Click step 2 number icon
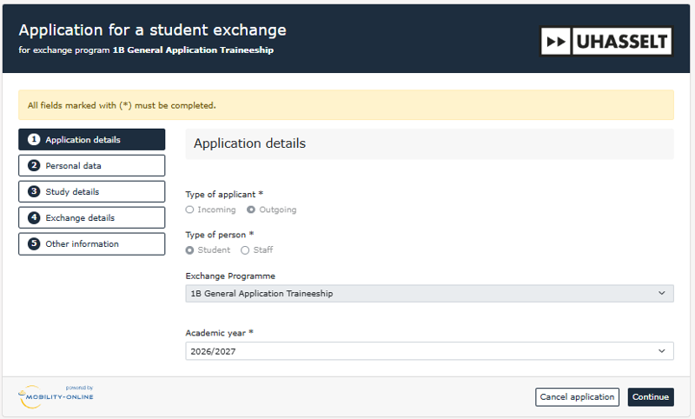Image resolution: width=695 pixels, height=419 pixels. pyautogui.click(x=34, y=166)
